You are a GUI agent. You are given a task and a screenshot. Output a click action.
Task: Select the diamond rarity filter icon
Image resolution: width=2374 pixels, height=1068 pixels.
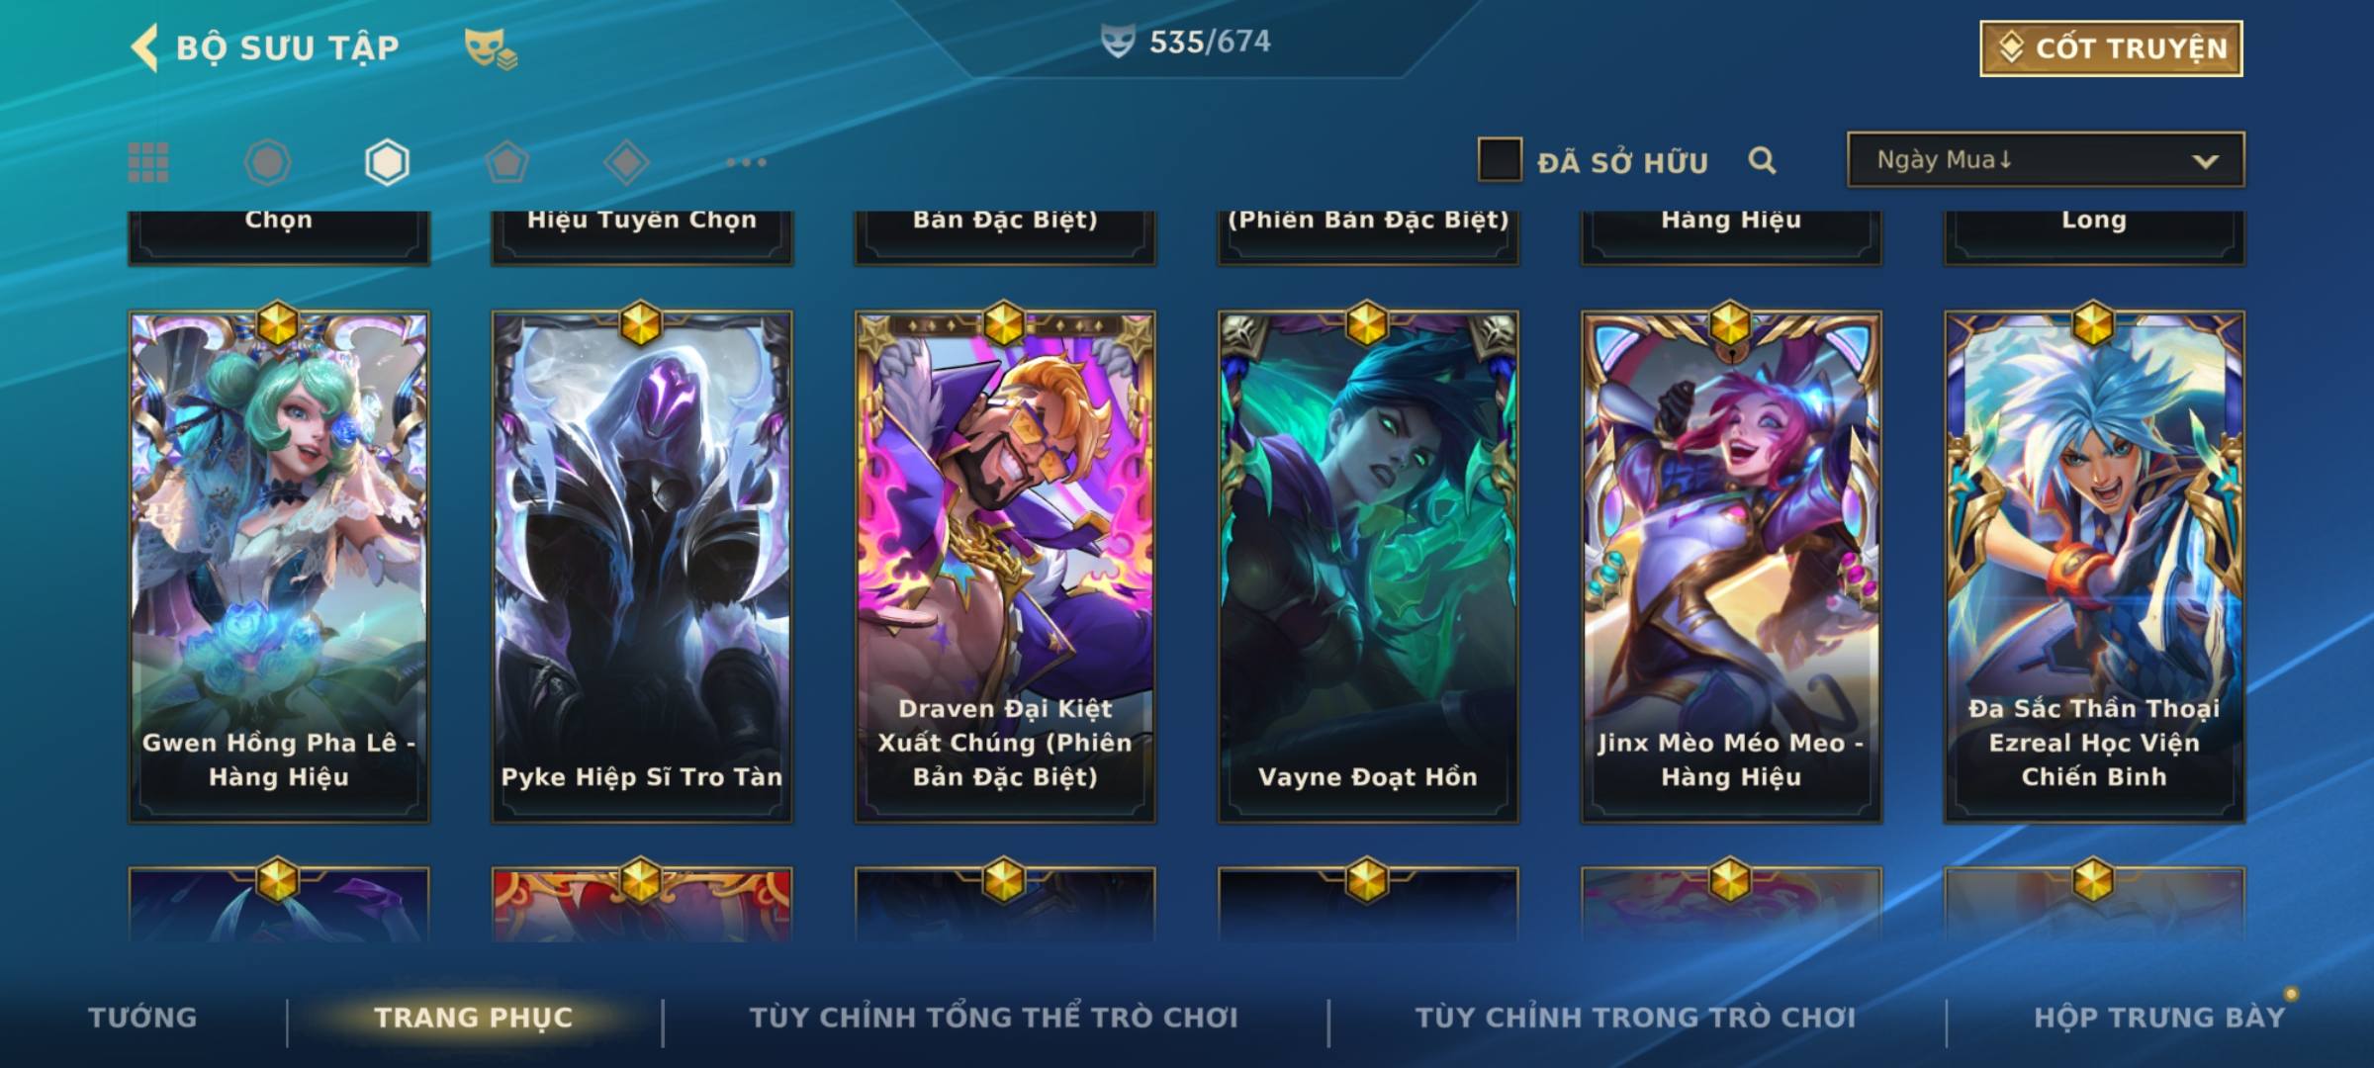click(626, 162)
